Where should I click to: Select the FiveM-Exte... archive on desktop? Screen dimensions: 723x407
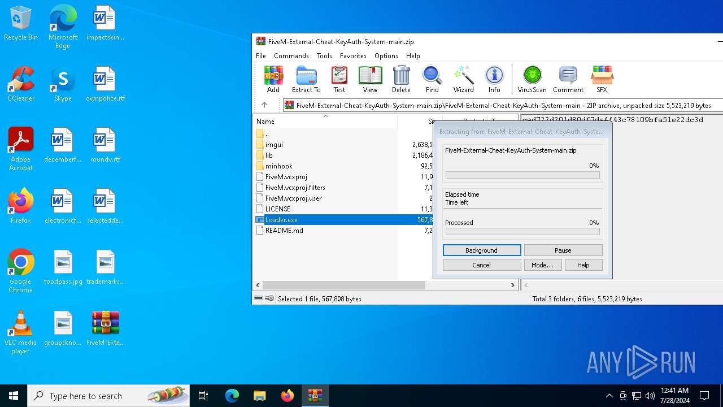[x=106, y=328]
